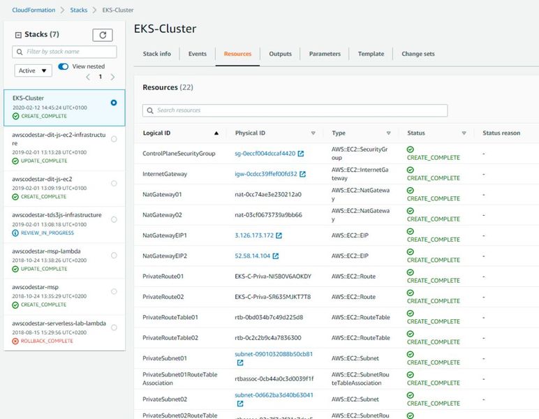Viewport: 539px width, 419px height.
Task: Select the EKS-Cluster stack radio button
Action: pos(114,103)
